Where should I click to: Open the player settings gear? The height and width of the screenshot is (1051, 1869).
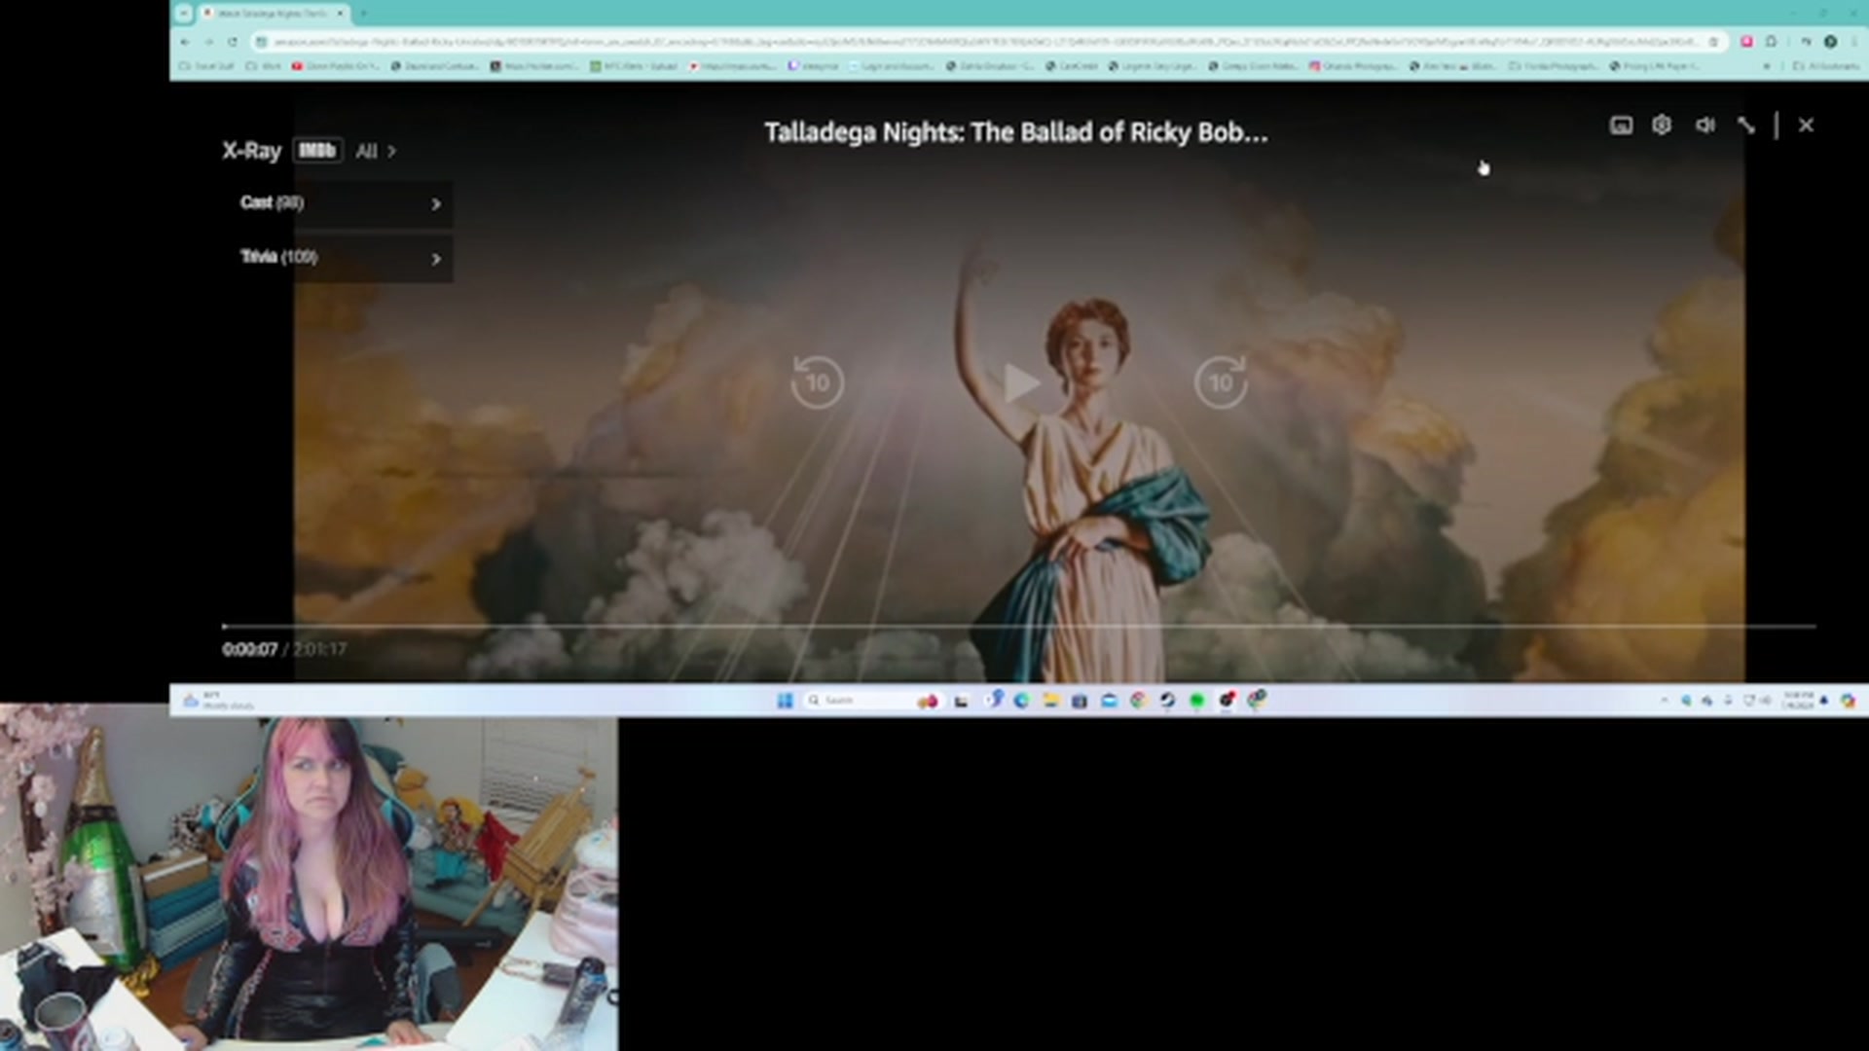1662,126
